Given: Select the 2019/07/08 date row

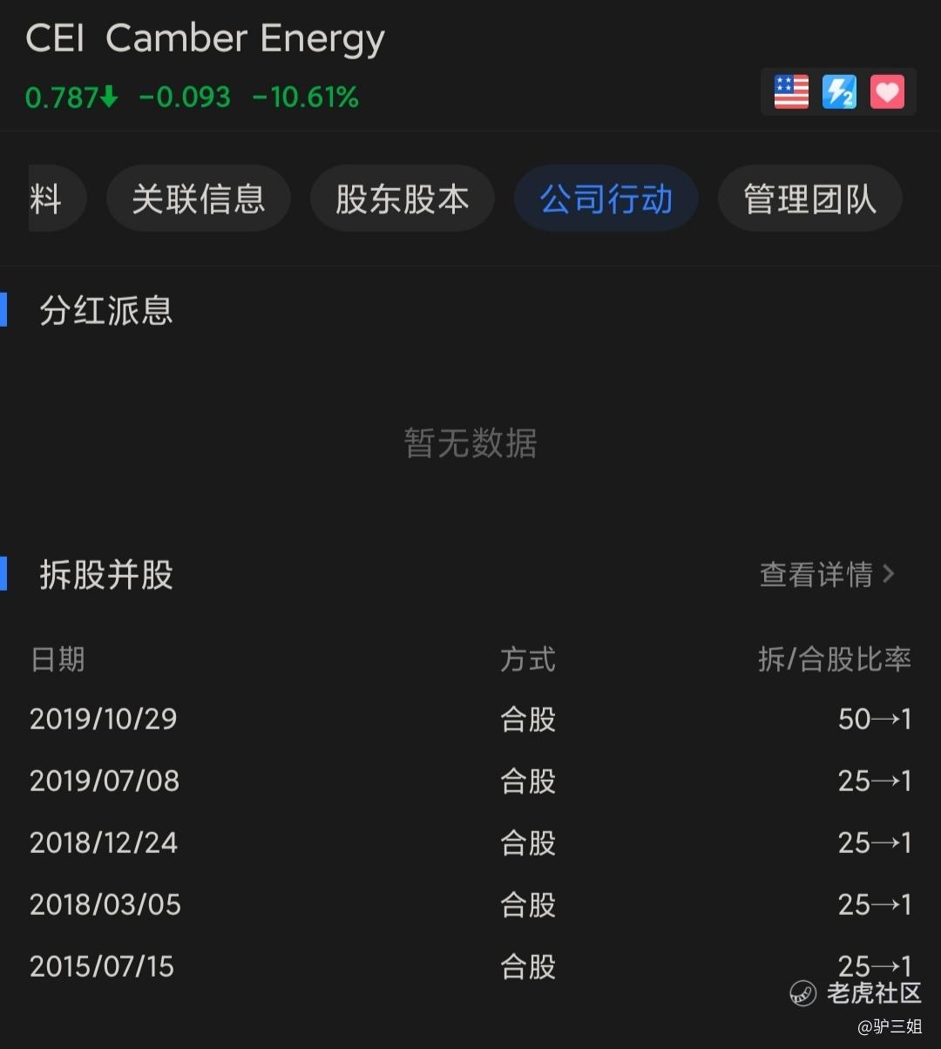Looking at the screenshot, I should coord(470,781).
